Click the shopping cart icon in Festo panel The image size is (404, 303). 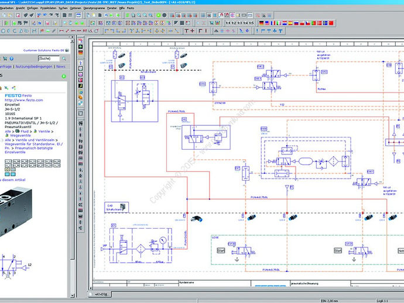(x=5, y=58)
